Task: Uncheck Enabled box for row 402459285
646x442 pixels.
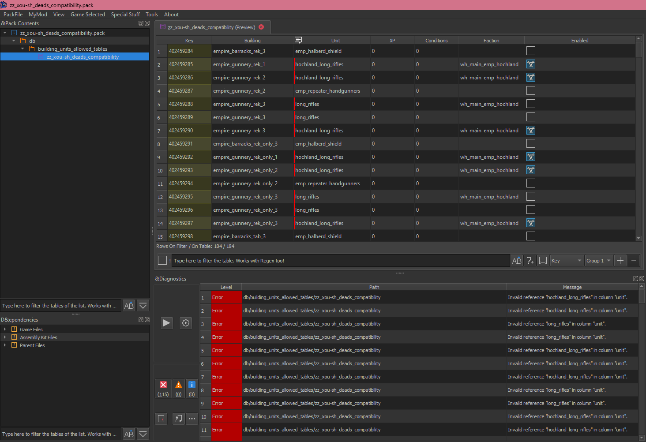Action: (x=531, y=64)
